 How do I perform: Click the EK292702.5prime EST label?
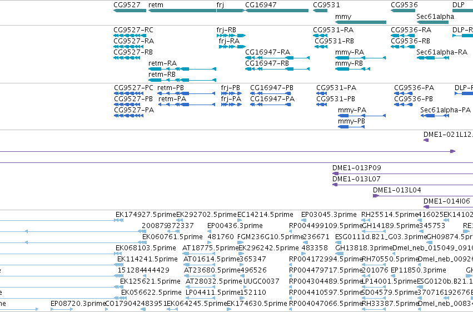[x=206, y=215]
